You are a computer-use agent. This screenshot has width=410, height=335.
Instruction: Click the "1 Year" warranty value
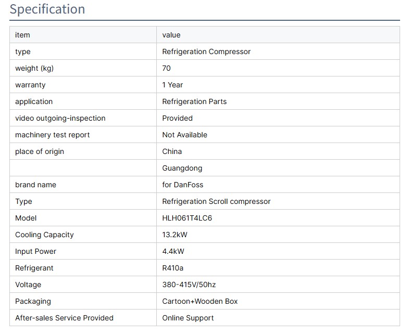[x=172, y=85]
